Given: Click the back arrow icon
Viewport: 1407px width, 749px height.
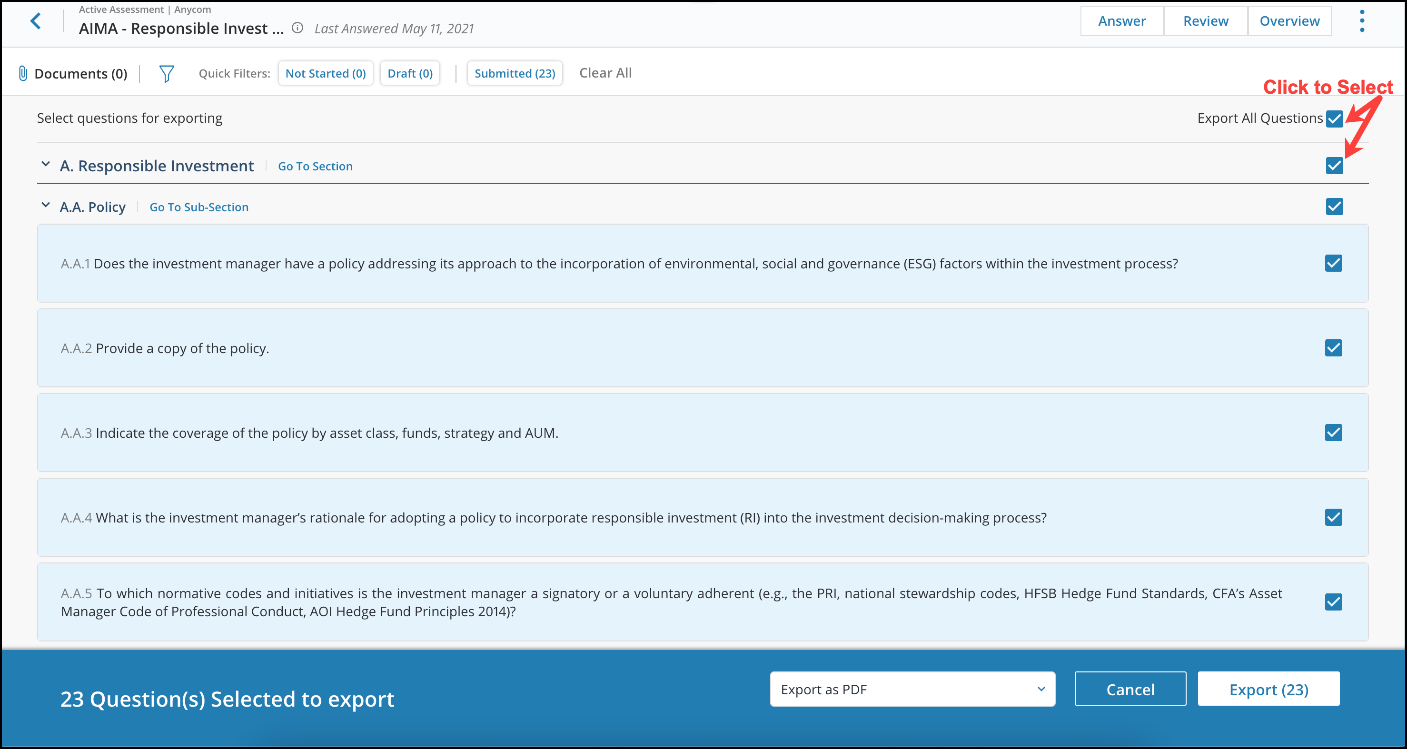Looking at the screenshot, I should point(36,21).
